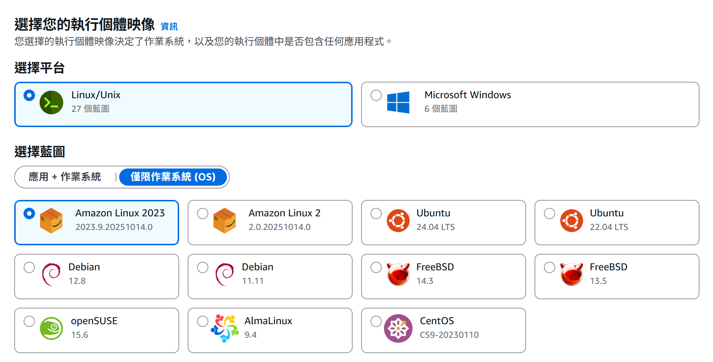Click the Linux/Unix terminal icon
This screenshot has height=362, width=713.
pyautogui.click(x=51, y=102)
